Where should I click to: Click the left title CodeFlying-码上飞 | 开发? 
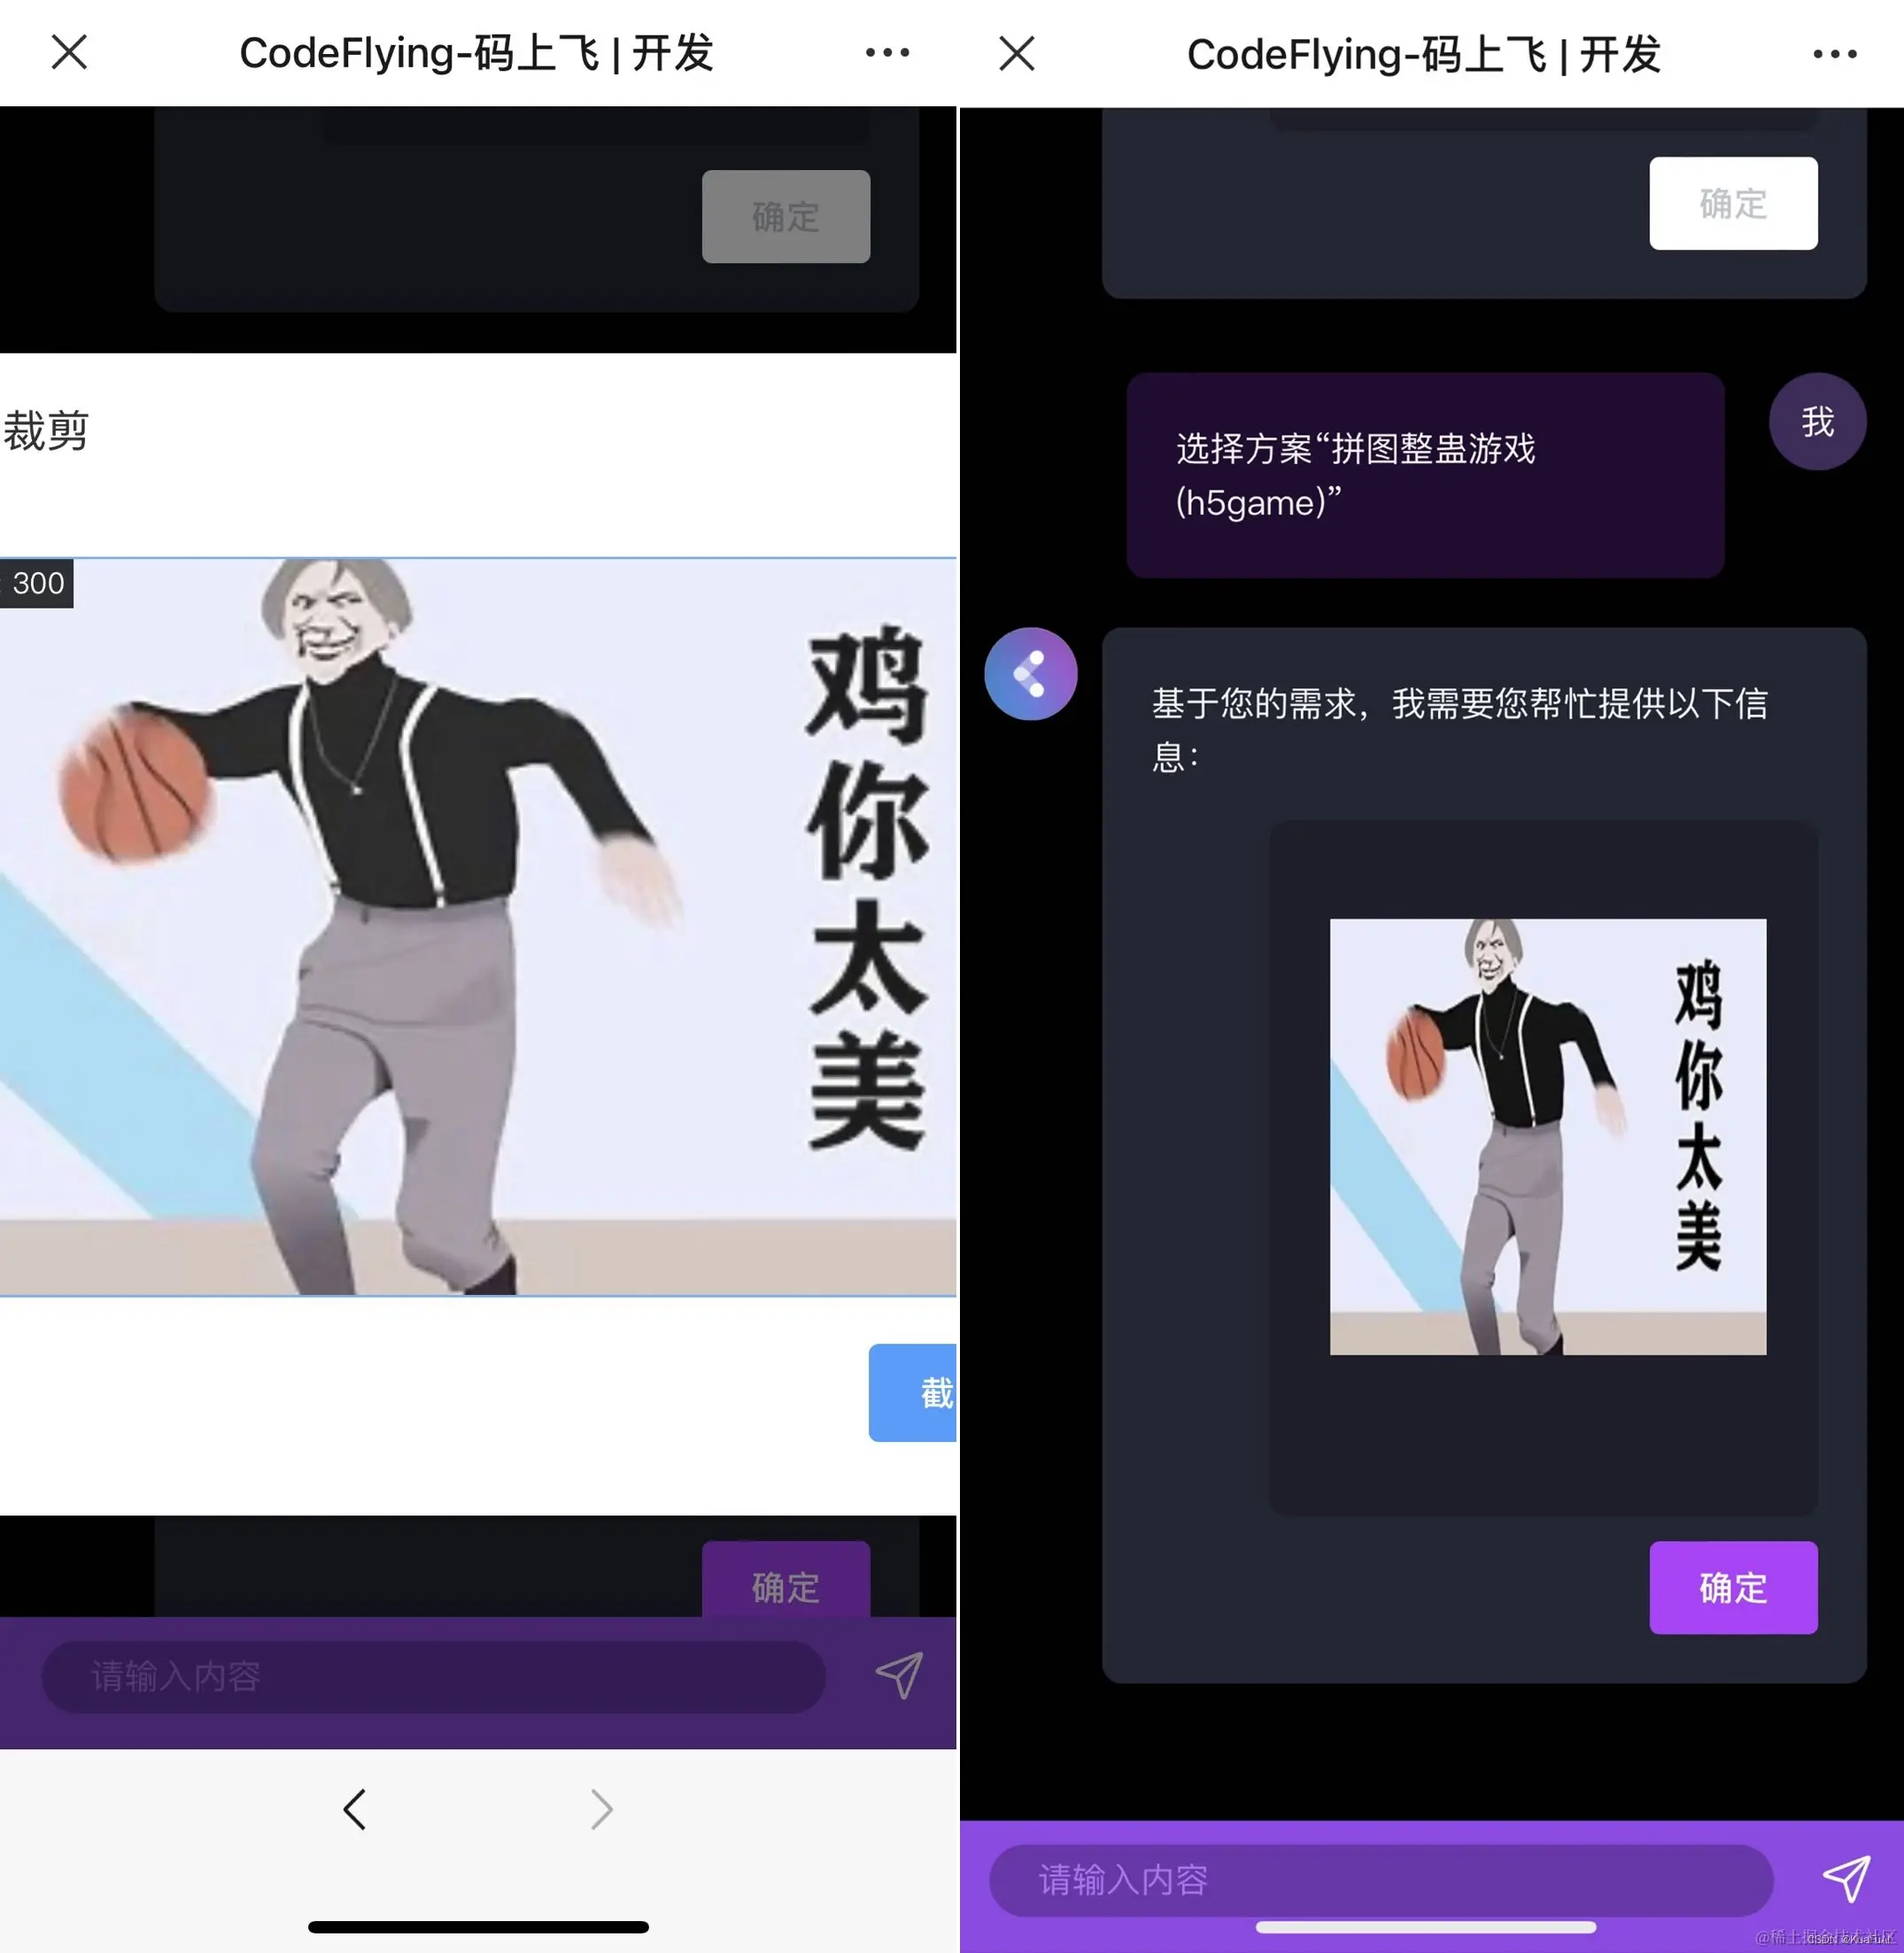(476, 53)
